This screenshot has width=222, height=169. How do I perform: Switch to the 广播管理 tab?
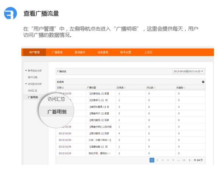coord(57,52)
